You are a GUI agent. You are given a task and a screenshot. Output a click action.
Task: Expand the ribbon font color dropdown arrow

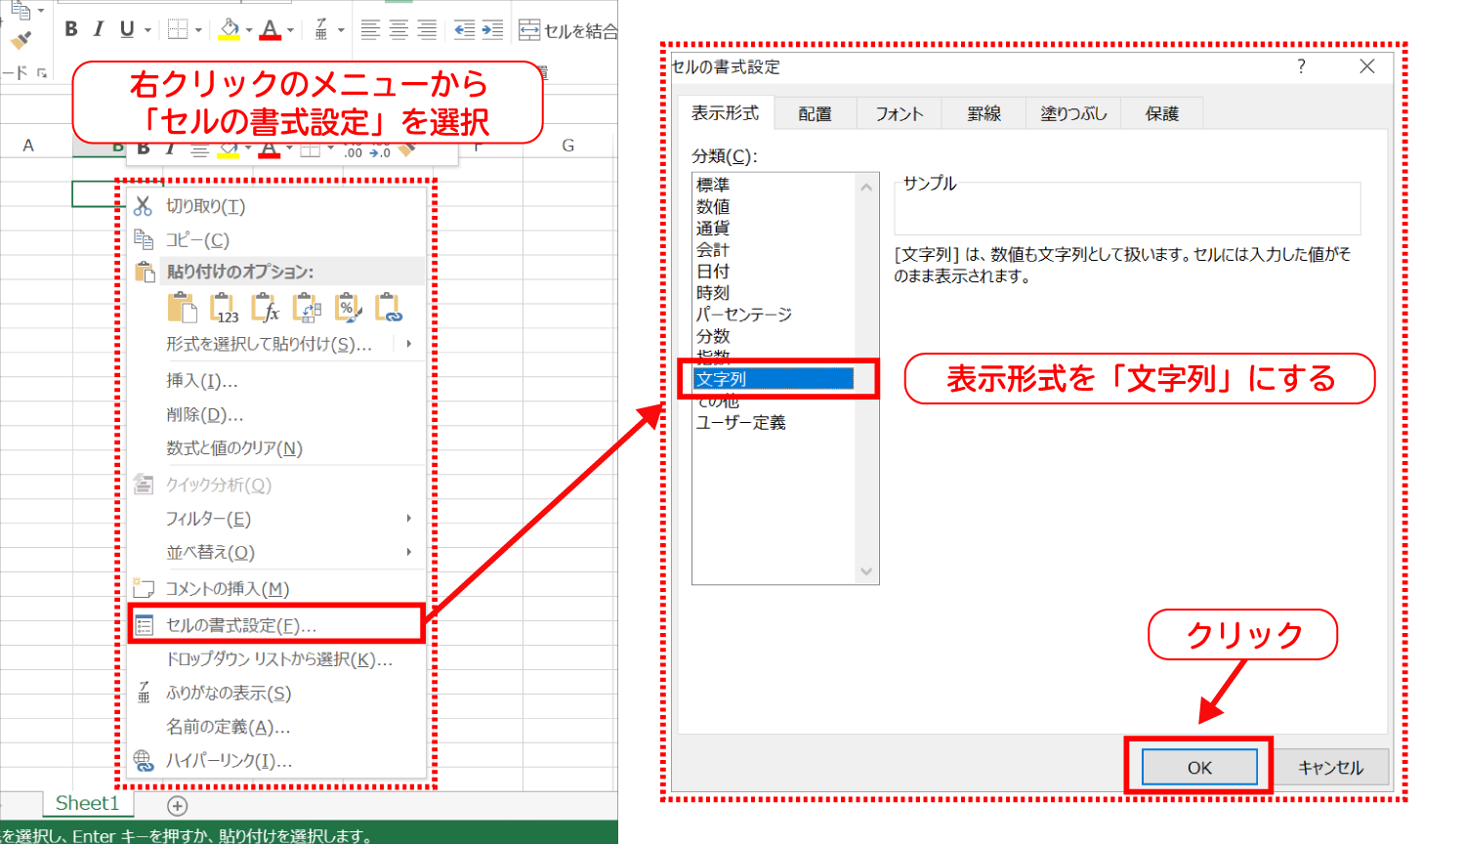point(290,30)
